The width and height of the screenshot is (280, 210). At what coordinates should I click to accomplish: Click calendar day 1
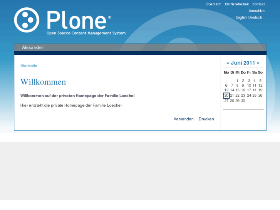point(237,81)
